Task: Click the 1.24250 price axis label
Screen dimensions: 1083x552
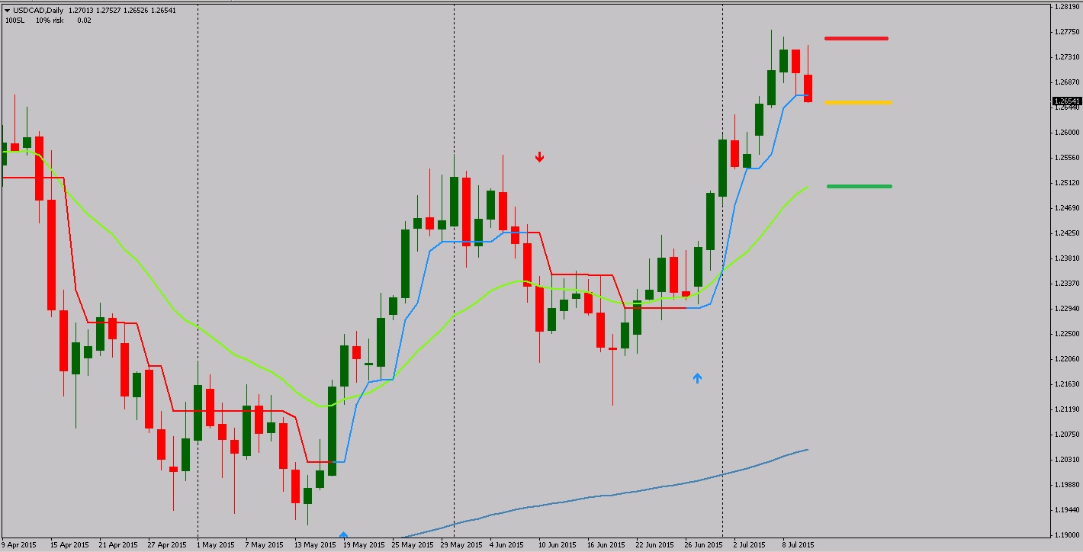Action: (1068, 233)
